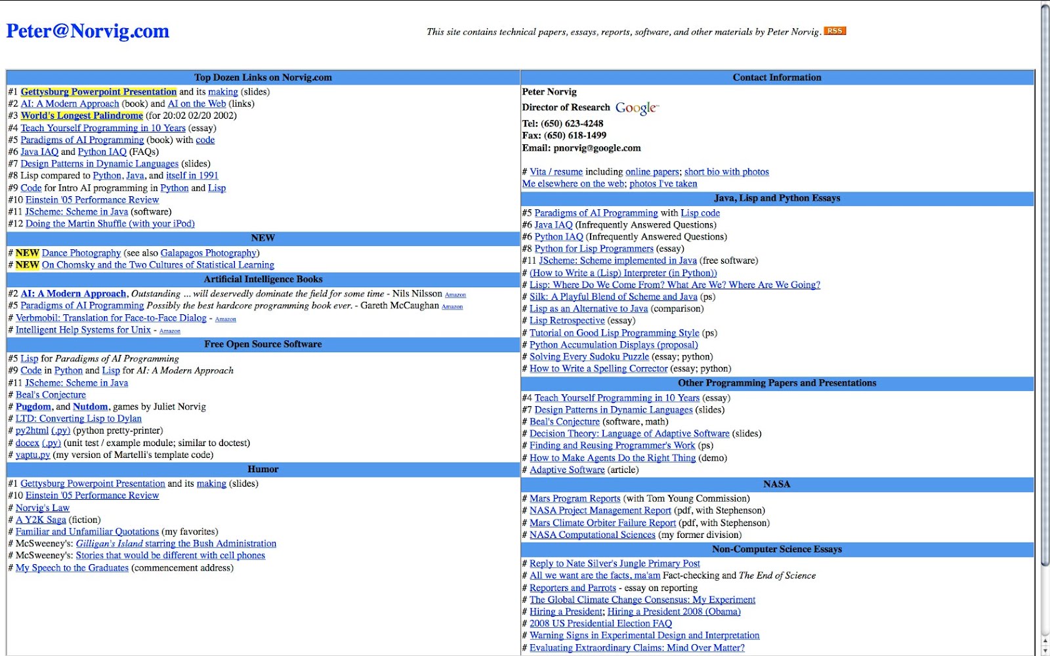The height and width of the screenshot is (656, 1050).
Task: Open Hiring a President 2008 (Obama)
Action: coord(674,611)
